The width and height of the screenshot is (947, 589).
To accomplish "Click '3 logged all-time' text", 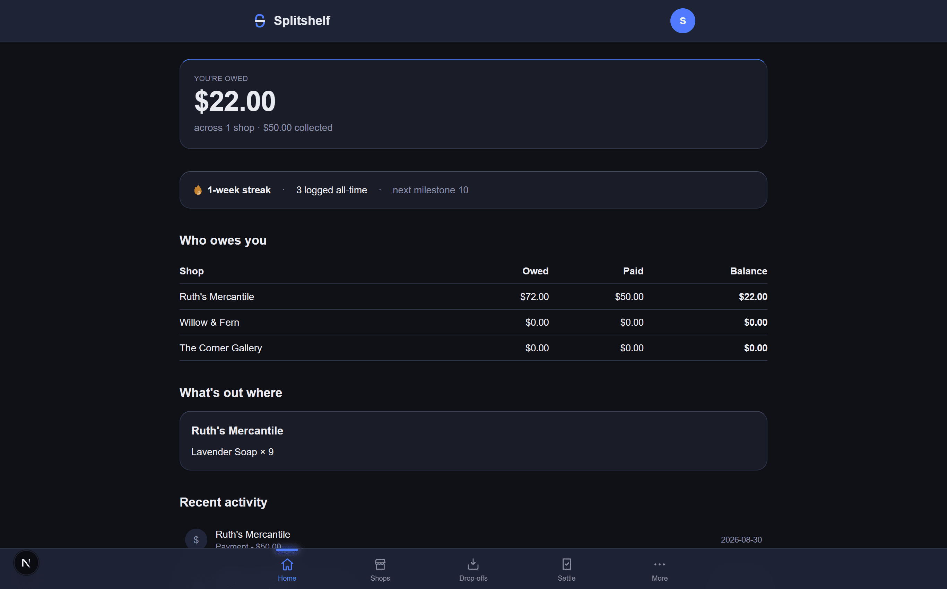I will coord(332,190).
